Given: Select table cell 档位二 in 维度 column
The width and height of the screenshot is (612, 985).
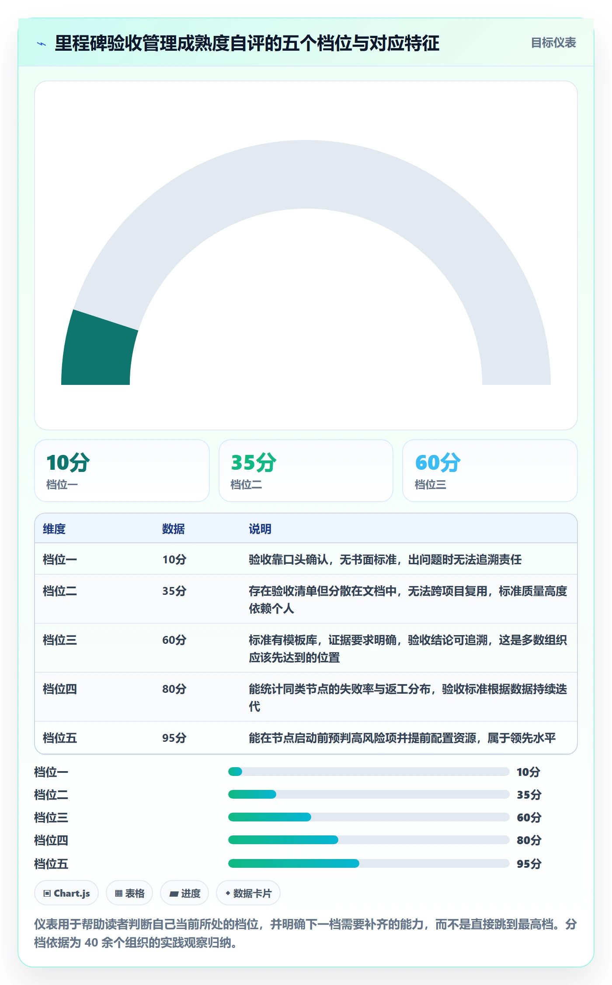Looking at the screenshot, I should (60, 591).
